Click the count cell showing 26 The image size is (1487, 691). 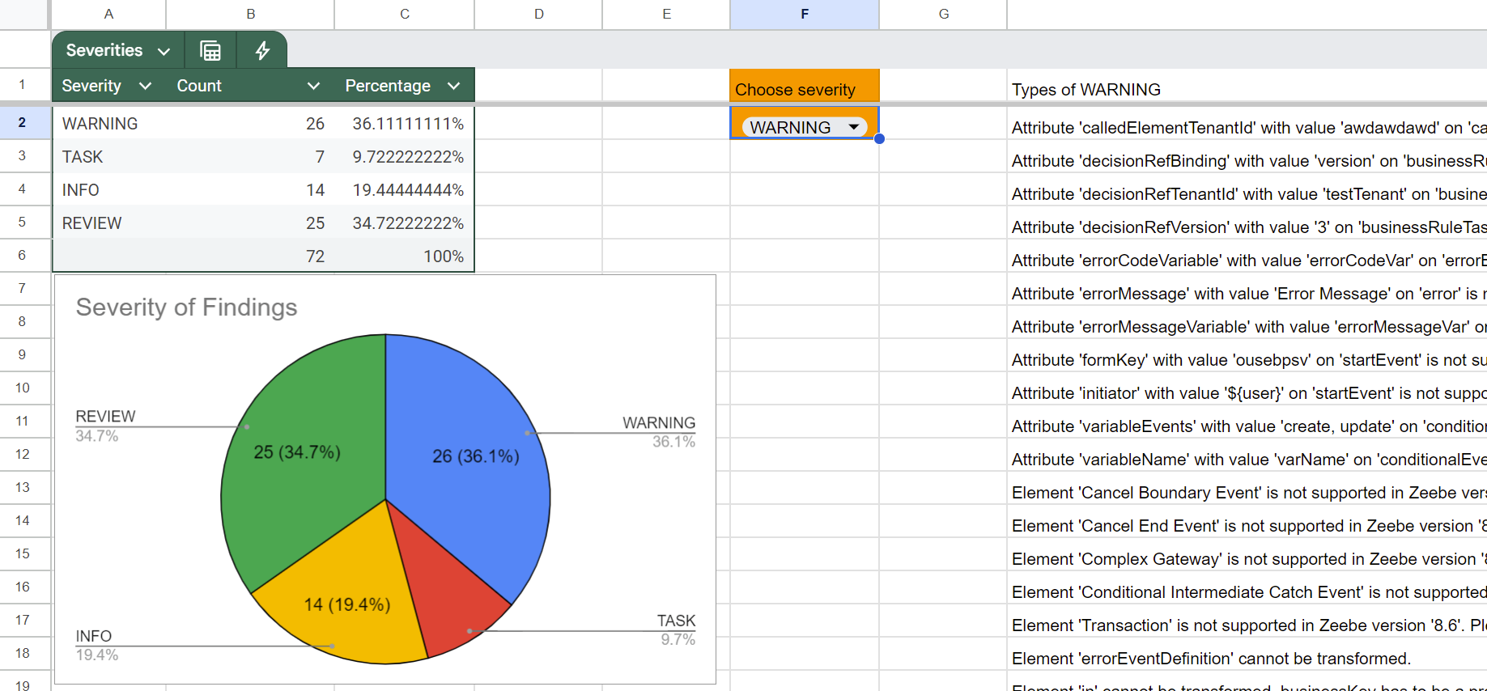click(x=250, y=123)
